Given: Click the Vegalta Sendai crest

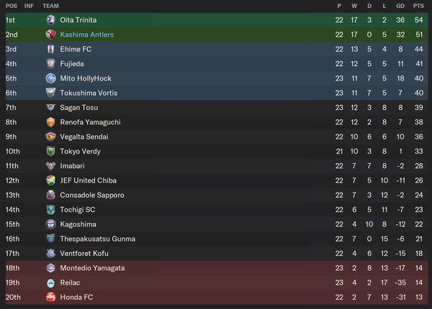Looking at the screenshot, I should pyautogui.click(x=50, y=137).
